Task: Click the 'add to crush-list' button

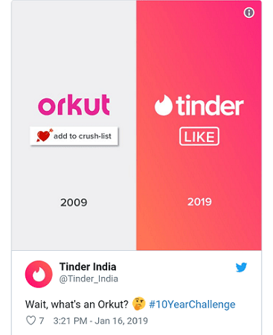Action: click(74, 135)
